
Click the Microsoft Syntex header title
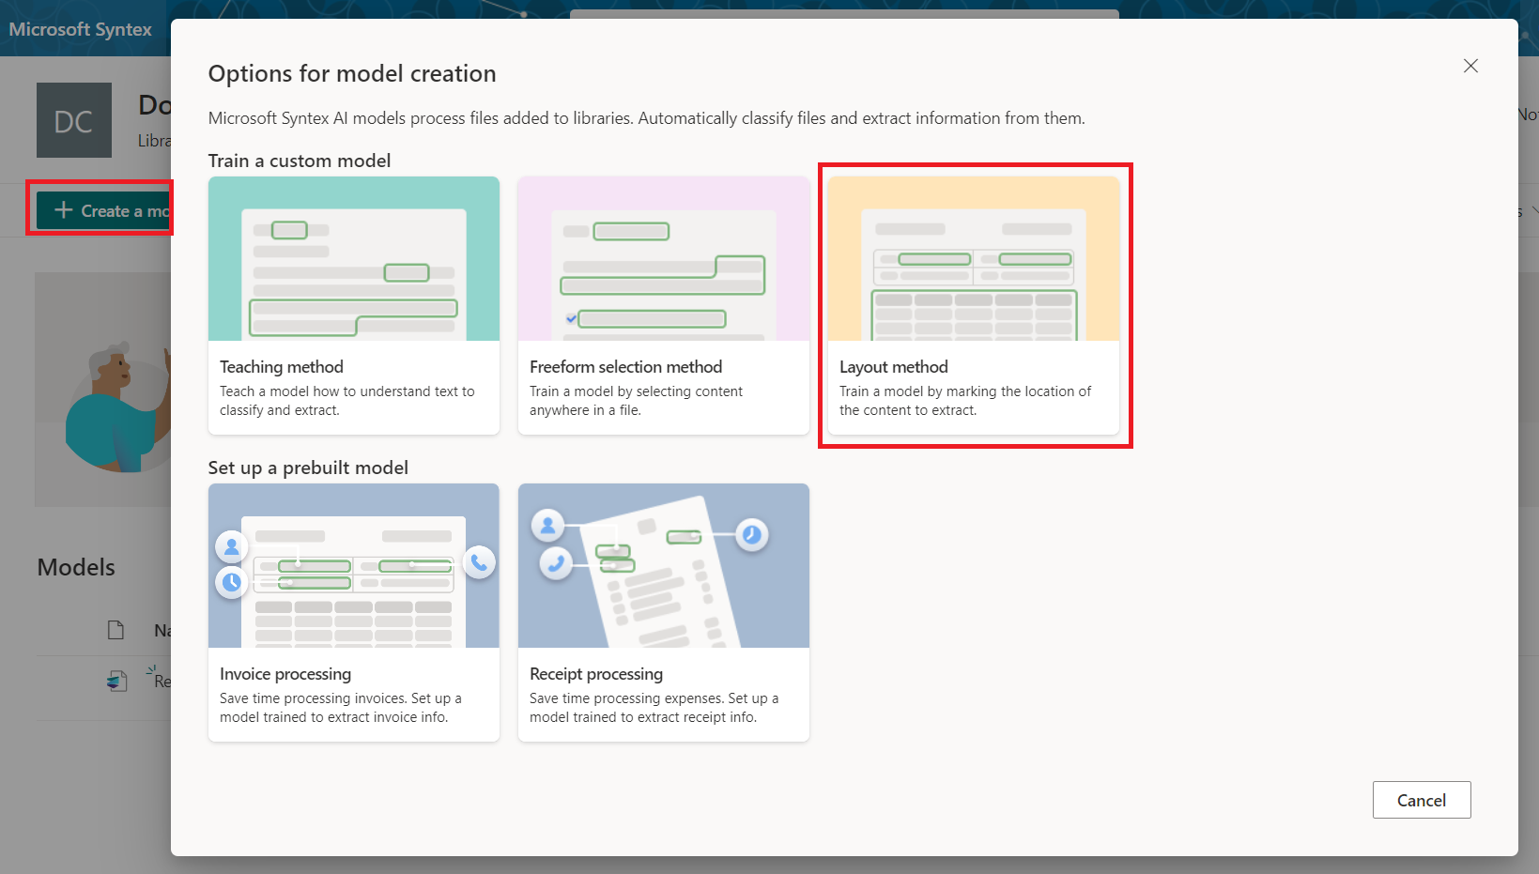(x=81, y=29)
